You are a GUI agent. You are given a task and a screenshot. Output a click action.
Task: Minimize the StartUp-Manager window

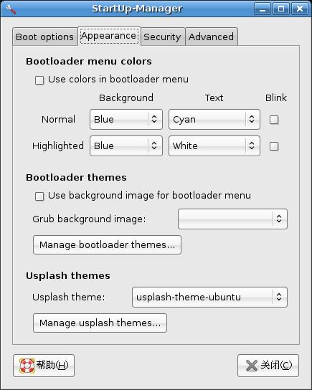[x=263, y=9]
